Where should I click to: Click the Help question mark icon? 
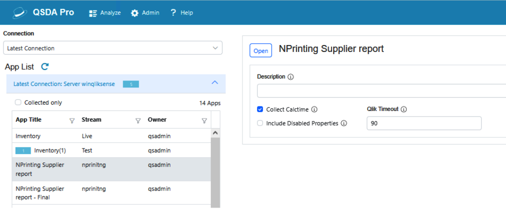[173, 13]
